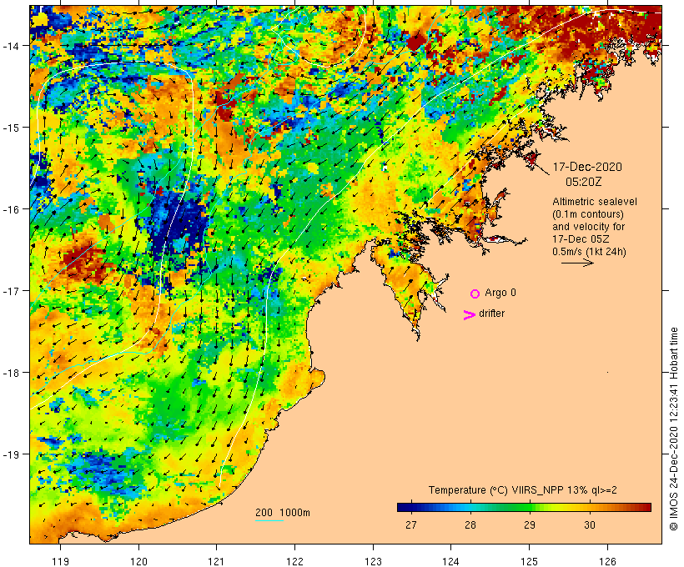Click the '200 1000m' depth legend text
Screen dimensions: 684x567
point(283,513)
